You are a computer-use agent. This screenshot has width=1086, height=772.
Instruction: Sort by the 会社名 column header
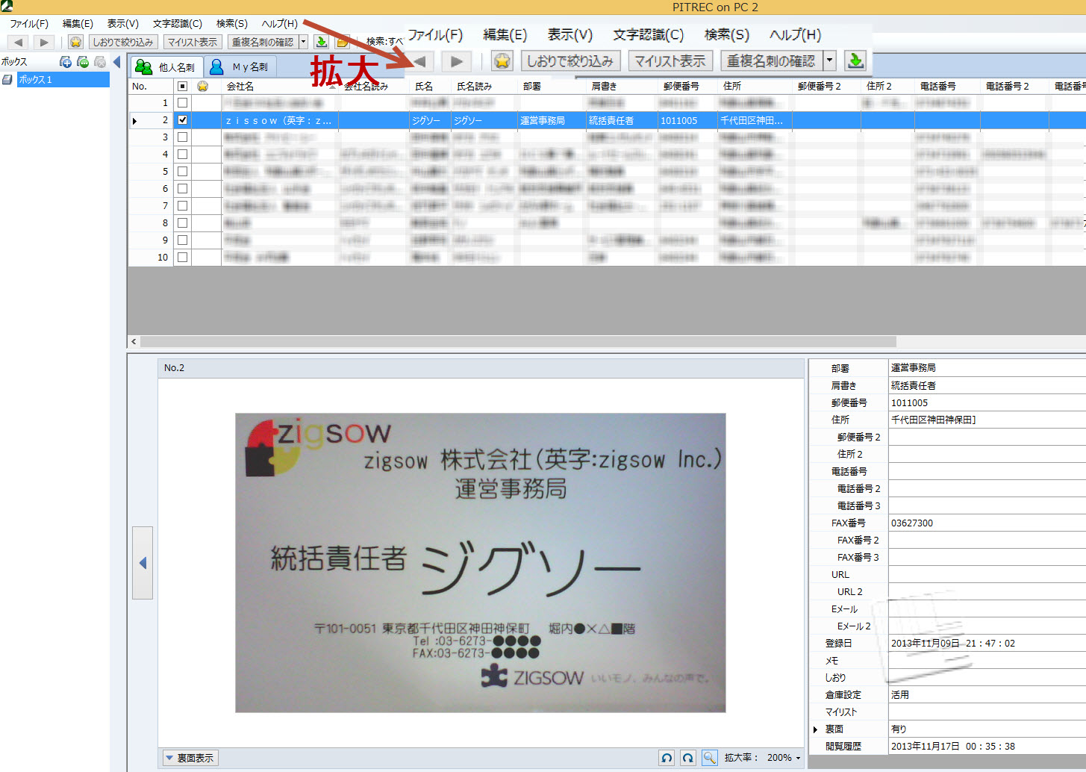click(x=276, y=87)
